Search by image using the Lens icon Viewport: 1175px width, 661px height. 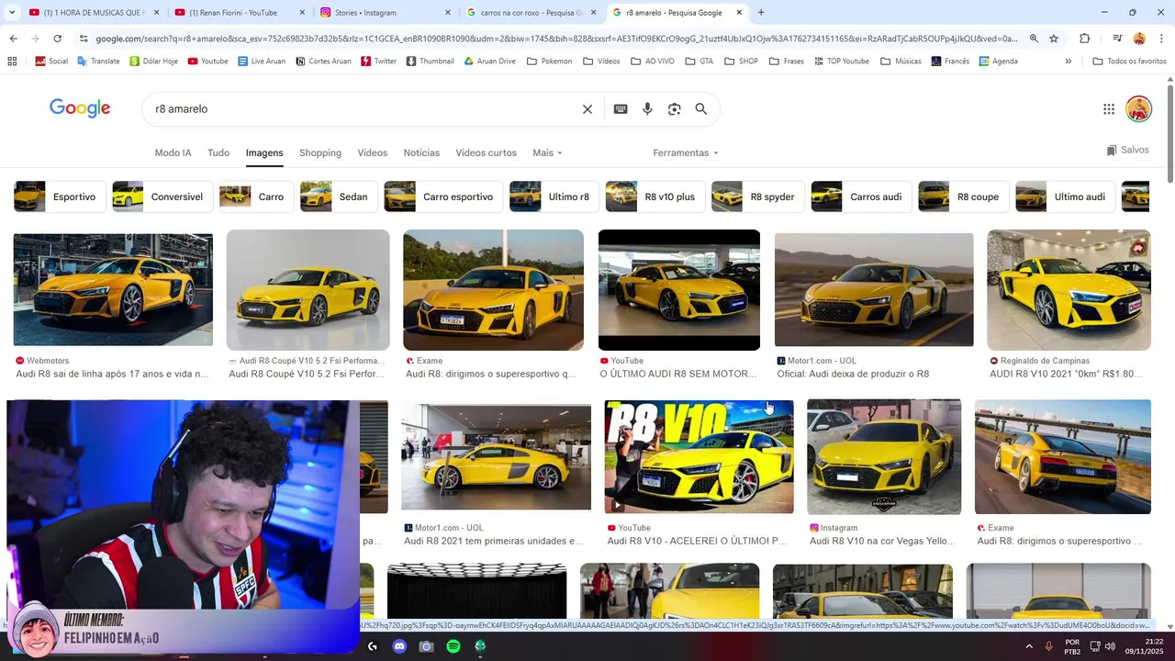(674, 109)
